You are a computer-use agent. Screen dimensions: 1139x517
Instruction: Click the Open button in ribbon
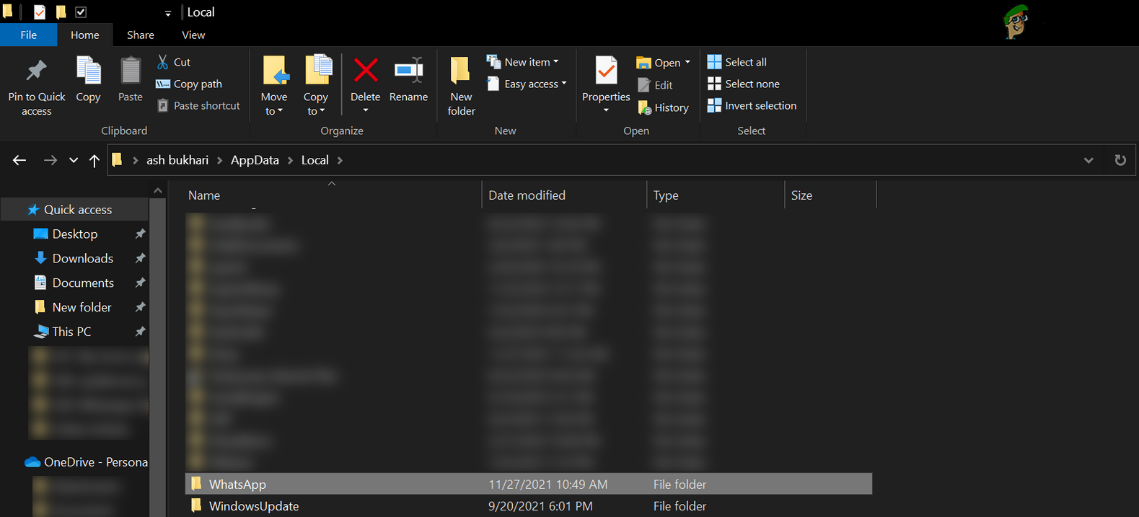(658, 63)
